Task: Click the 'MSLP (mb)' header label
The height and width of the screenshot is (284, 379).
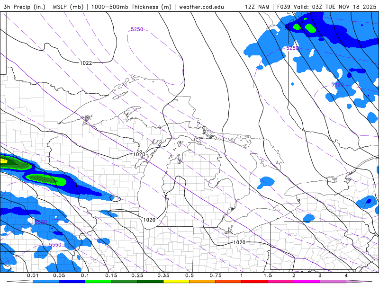Action: point(68,7)
